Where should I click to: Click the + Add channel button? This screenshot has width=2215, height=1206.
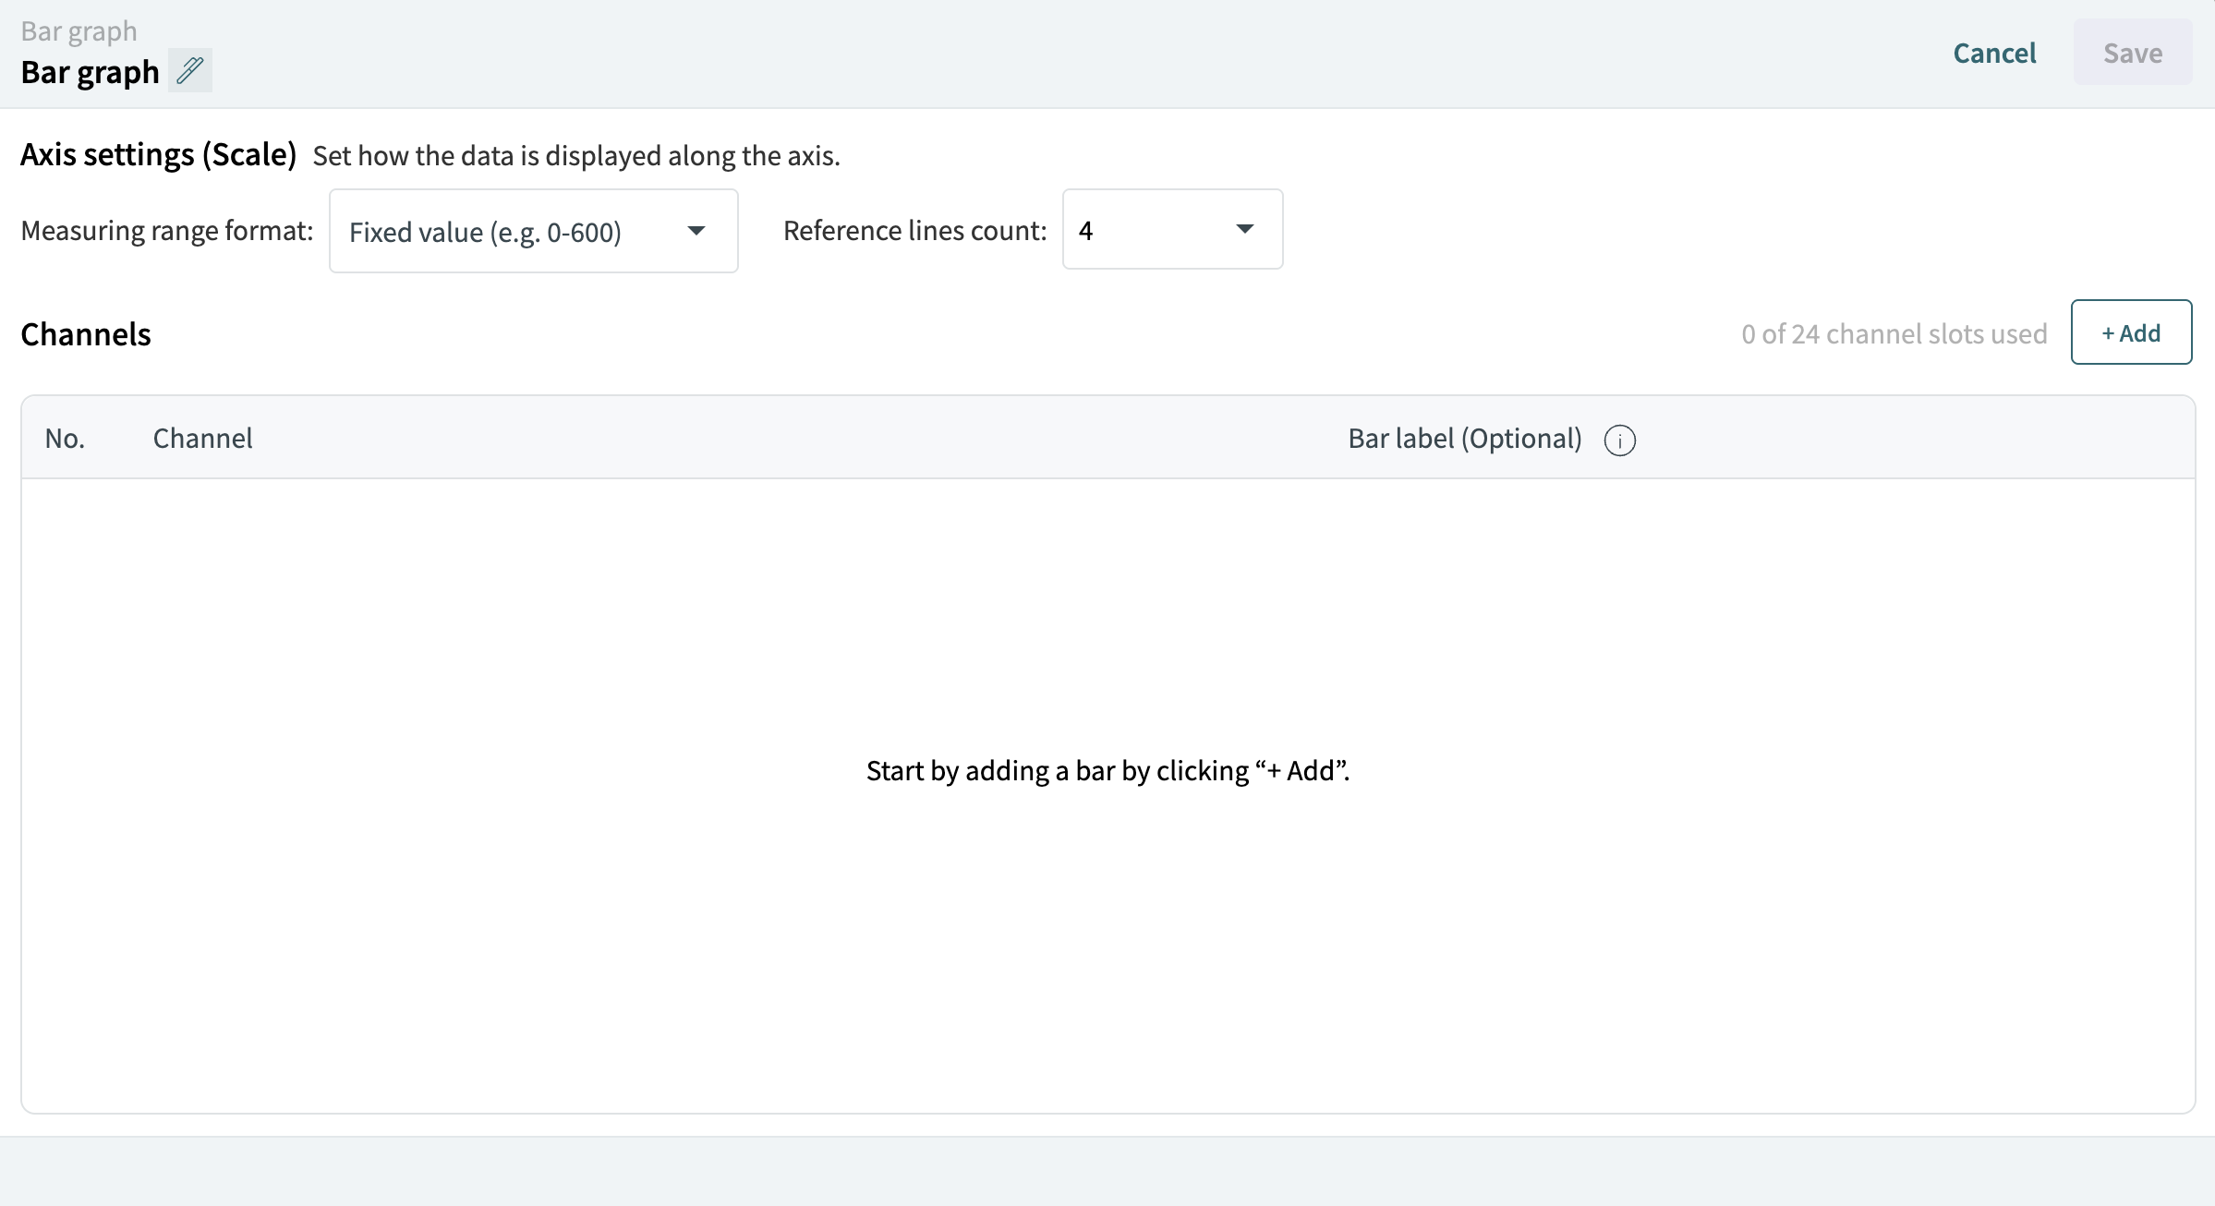coord(2131,332)
